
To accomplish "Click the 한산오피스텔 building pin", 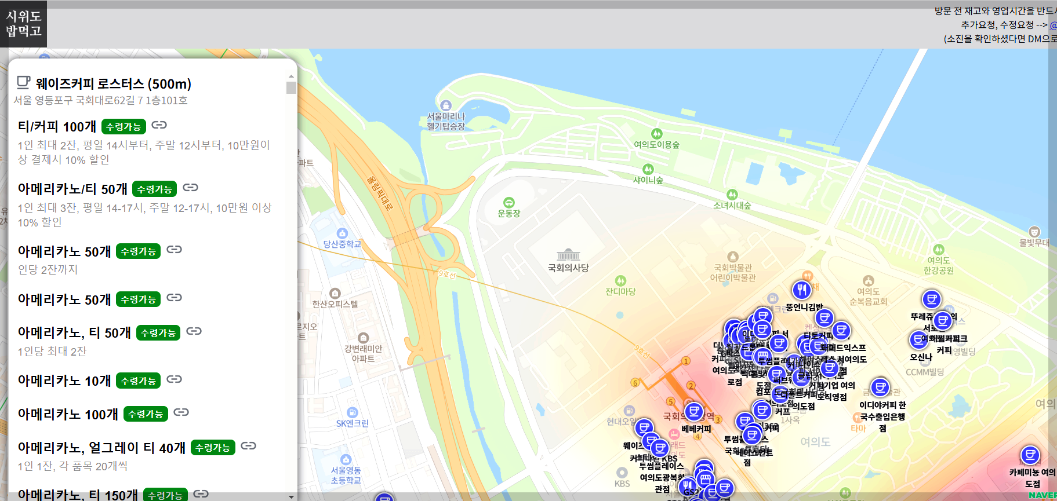I will point(335,293).
